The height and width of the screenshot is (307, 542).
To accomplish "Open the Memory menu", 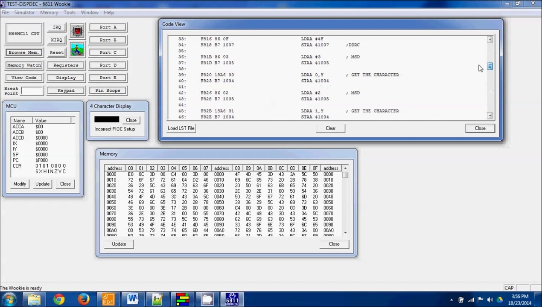I will (x=49, y=12).
